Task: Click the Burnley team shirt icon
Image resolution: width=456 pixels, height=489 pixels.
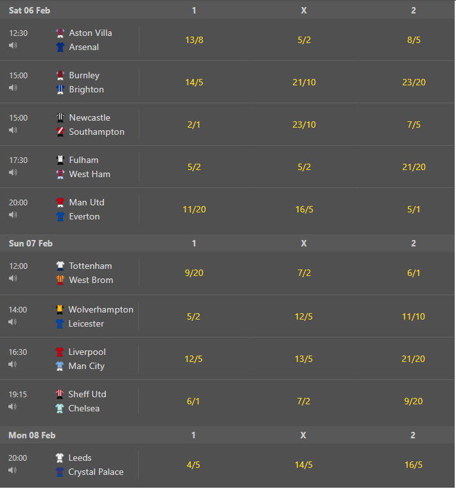Action: click(x=60, y=76)
